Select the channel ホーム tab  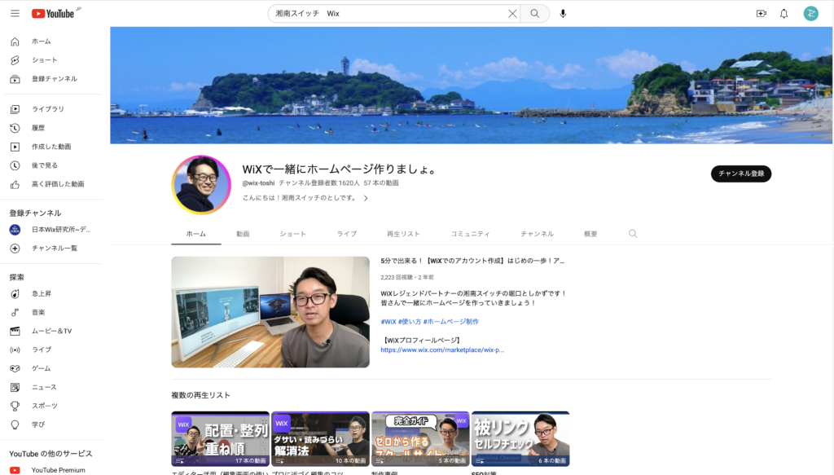point(196,234)
